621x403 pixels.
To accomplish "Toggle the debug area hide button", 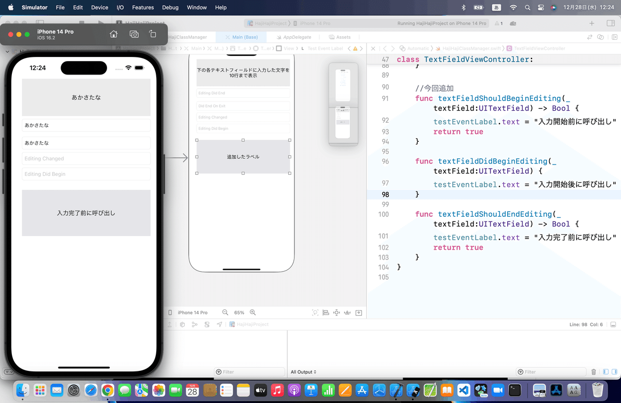I will (x=613, y=324).
